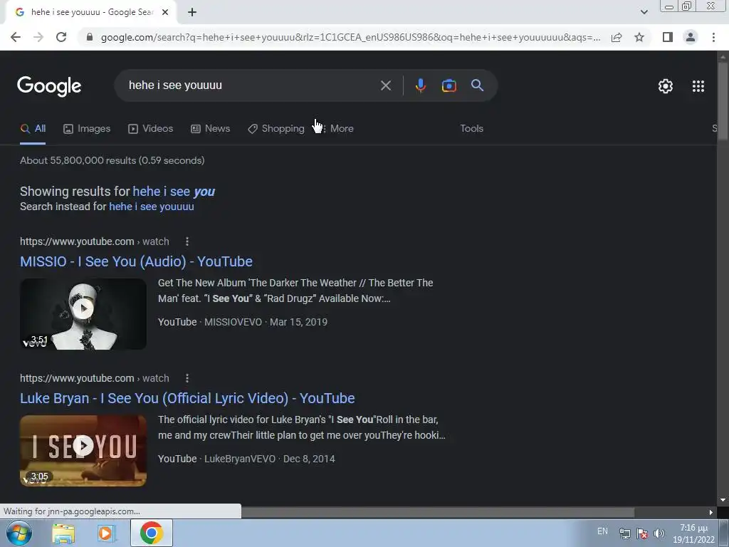The image size is (729, 547).
Task: Click vertical scrollbar down arrow
Action: click(x=723, y=501)
